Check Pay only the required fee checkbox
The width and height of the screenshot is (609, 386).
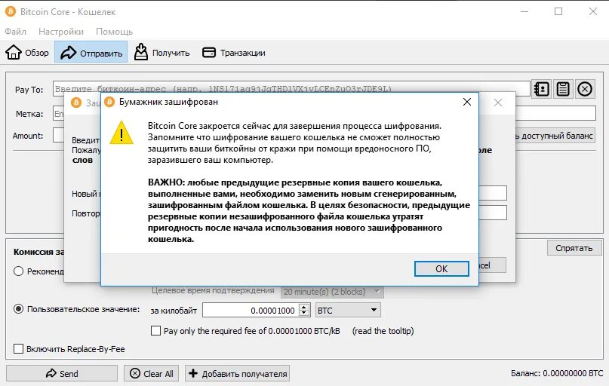(x=155, y=330)
